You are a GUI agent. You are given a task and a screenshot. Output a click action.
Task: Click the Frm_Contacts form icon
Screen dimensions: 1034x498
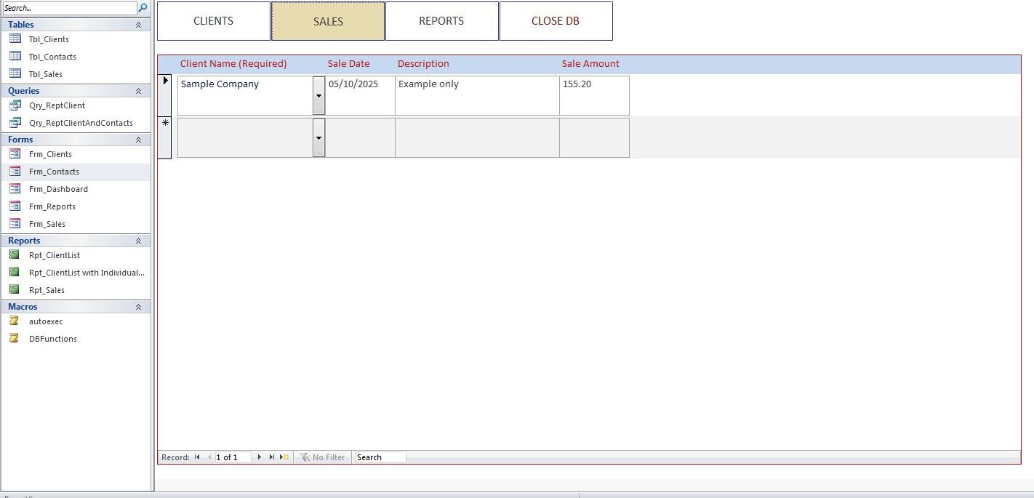click(15, 172)
